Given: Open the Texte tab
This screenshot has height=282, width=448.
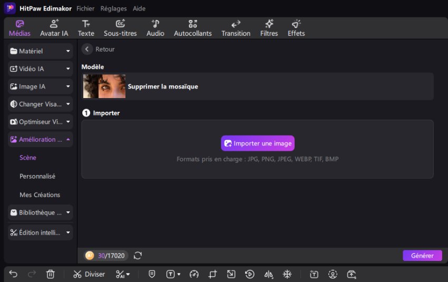Looking at the screenshot, I should (86, 28).
